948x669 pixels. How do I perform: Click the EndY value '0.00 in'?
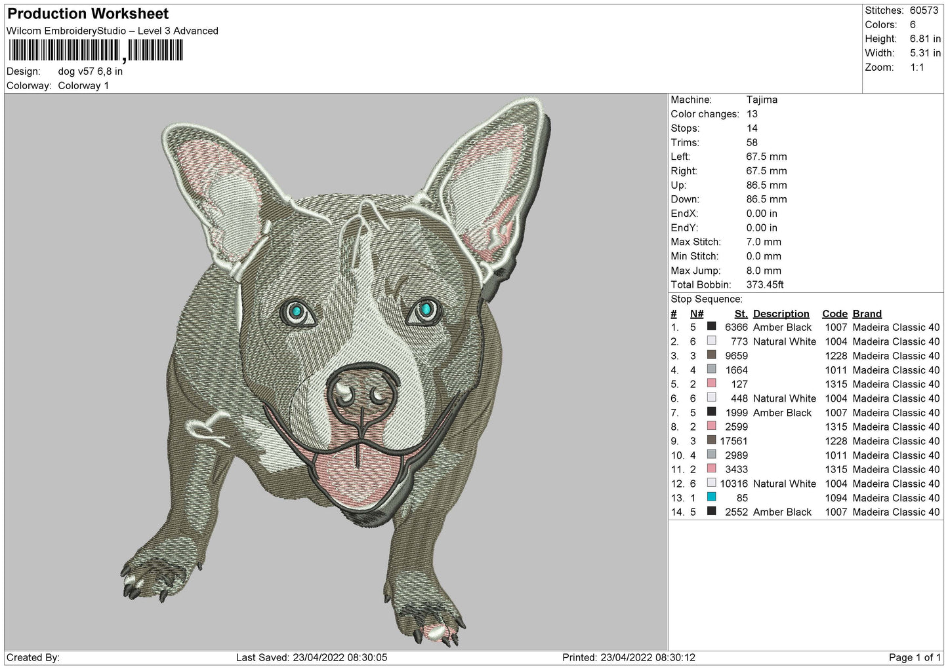point(762,228)
